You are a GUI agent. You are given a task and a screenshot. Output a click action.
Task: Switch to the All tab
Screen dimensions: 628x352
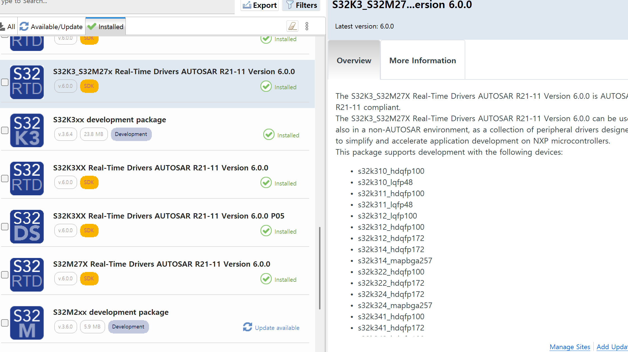point(8,27)
